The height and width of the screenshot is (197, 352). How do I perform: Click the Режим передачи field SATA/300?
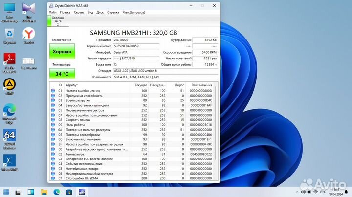136,59
